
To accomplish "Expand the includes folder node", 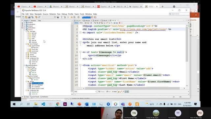I will pyautogui.click(x=28, y=37).
